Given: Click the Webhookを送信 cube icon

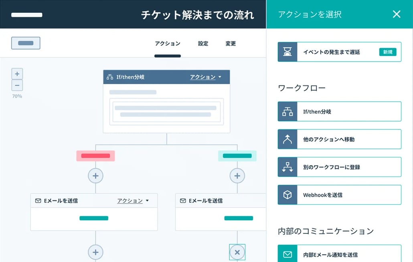Looking at the screenshot, I should click(x=287, y=195).
